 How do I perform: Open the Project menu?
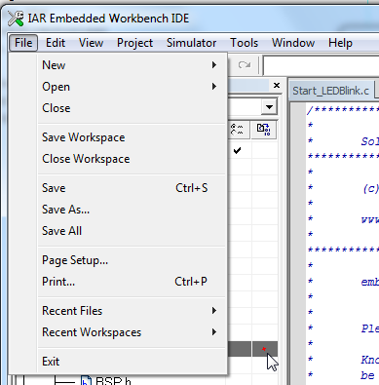(134, 43)
